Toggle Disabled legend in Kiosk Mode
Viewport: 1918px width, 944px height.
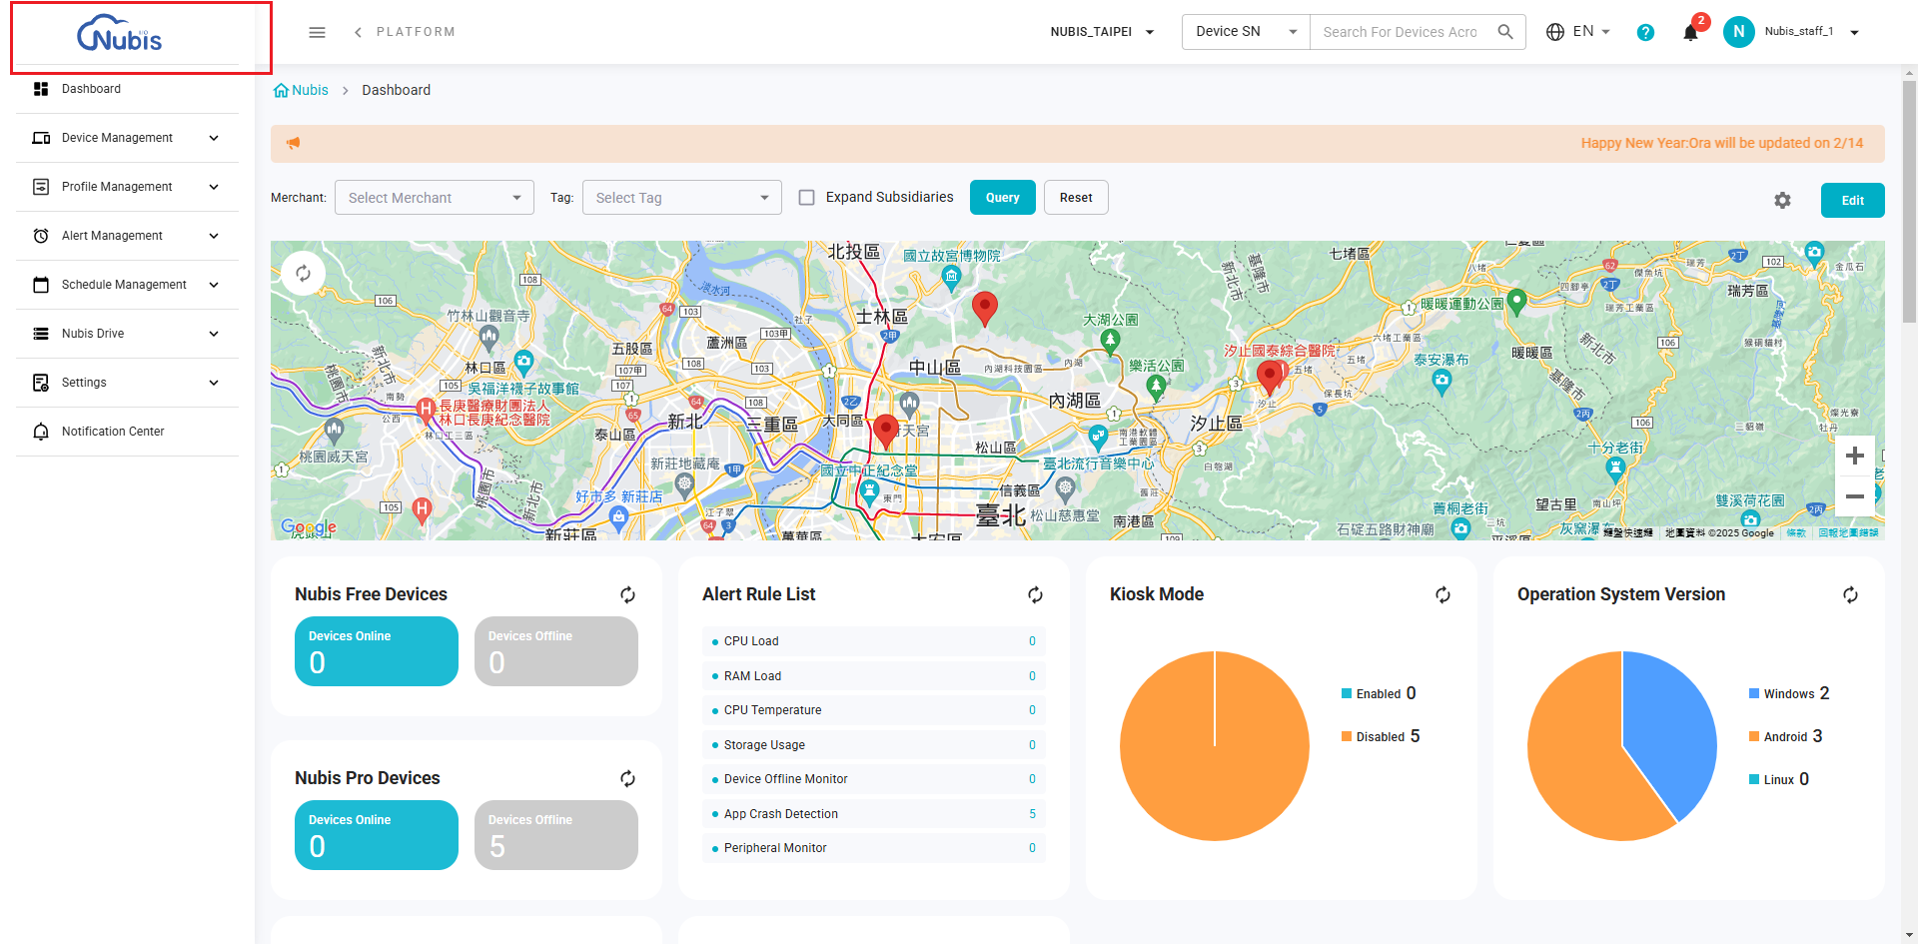pos(1381,736)
